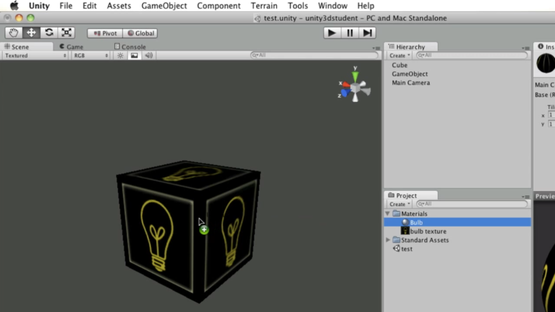Screen dimensions: 555x312
Task: Open Project panel options menu
Action: (526, 197)
